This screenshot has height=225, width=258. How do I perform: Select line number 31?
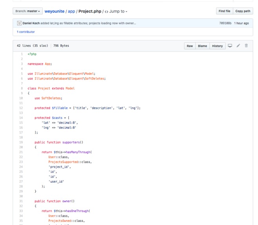(21, 201)
